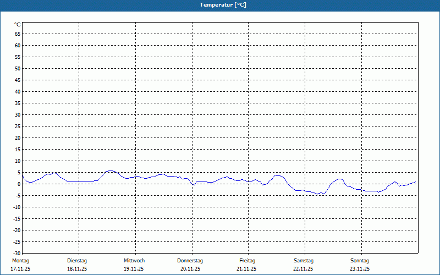Select the -15 value on the temperature axis
The width and height of the screenshot is (440, 275).
tap(17, 218)
